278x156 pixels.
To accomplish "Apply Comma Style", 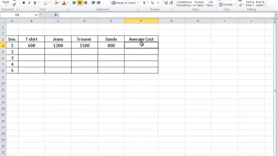I will pos(158,3).
